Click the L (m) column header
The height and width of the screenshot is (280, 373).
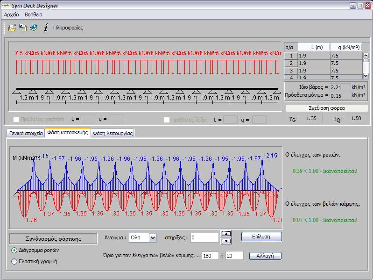tap(314, 47)
